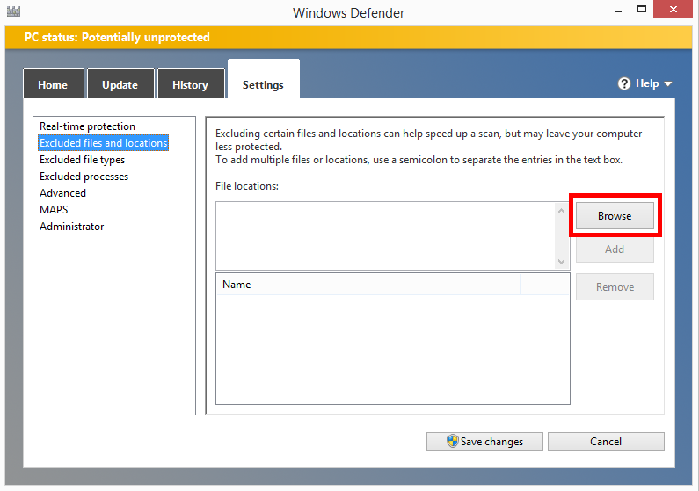699x491 pixels.
Task: Click the text box scroll up arrow
Action: pos(561,211)
